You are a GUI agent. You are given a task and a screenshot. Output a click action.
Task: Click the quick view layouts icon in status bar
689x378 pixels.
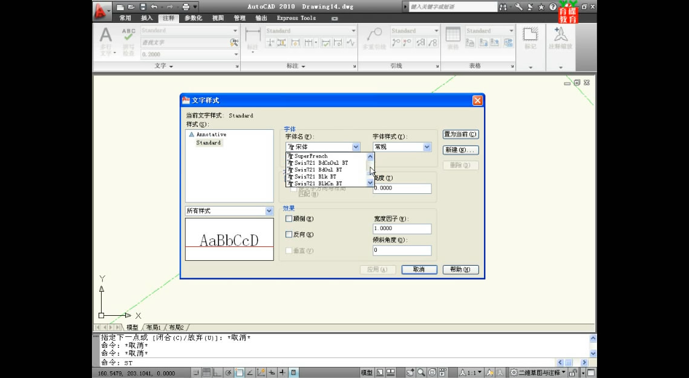point(390,373)
